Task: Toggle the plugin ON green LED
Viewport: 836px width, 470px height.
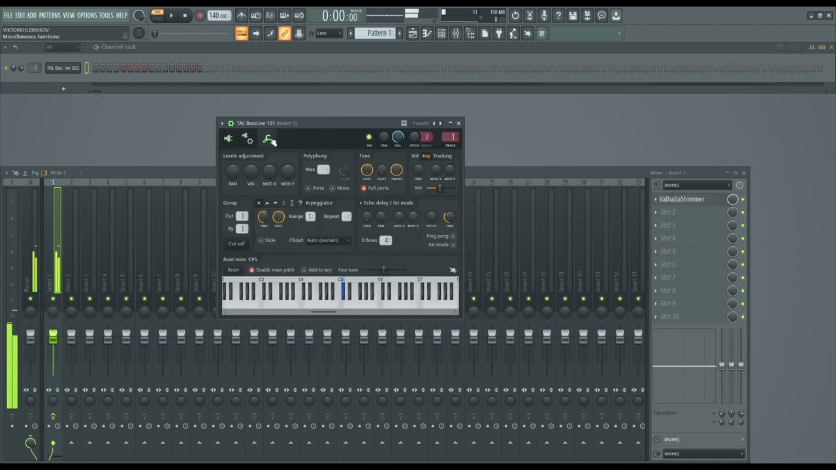Action: pos(369,137)
